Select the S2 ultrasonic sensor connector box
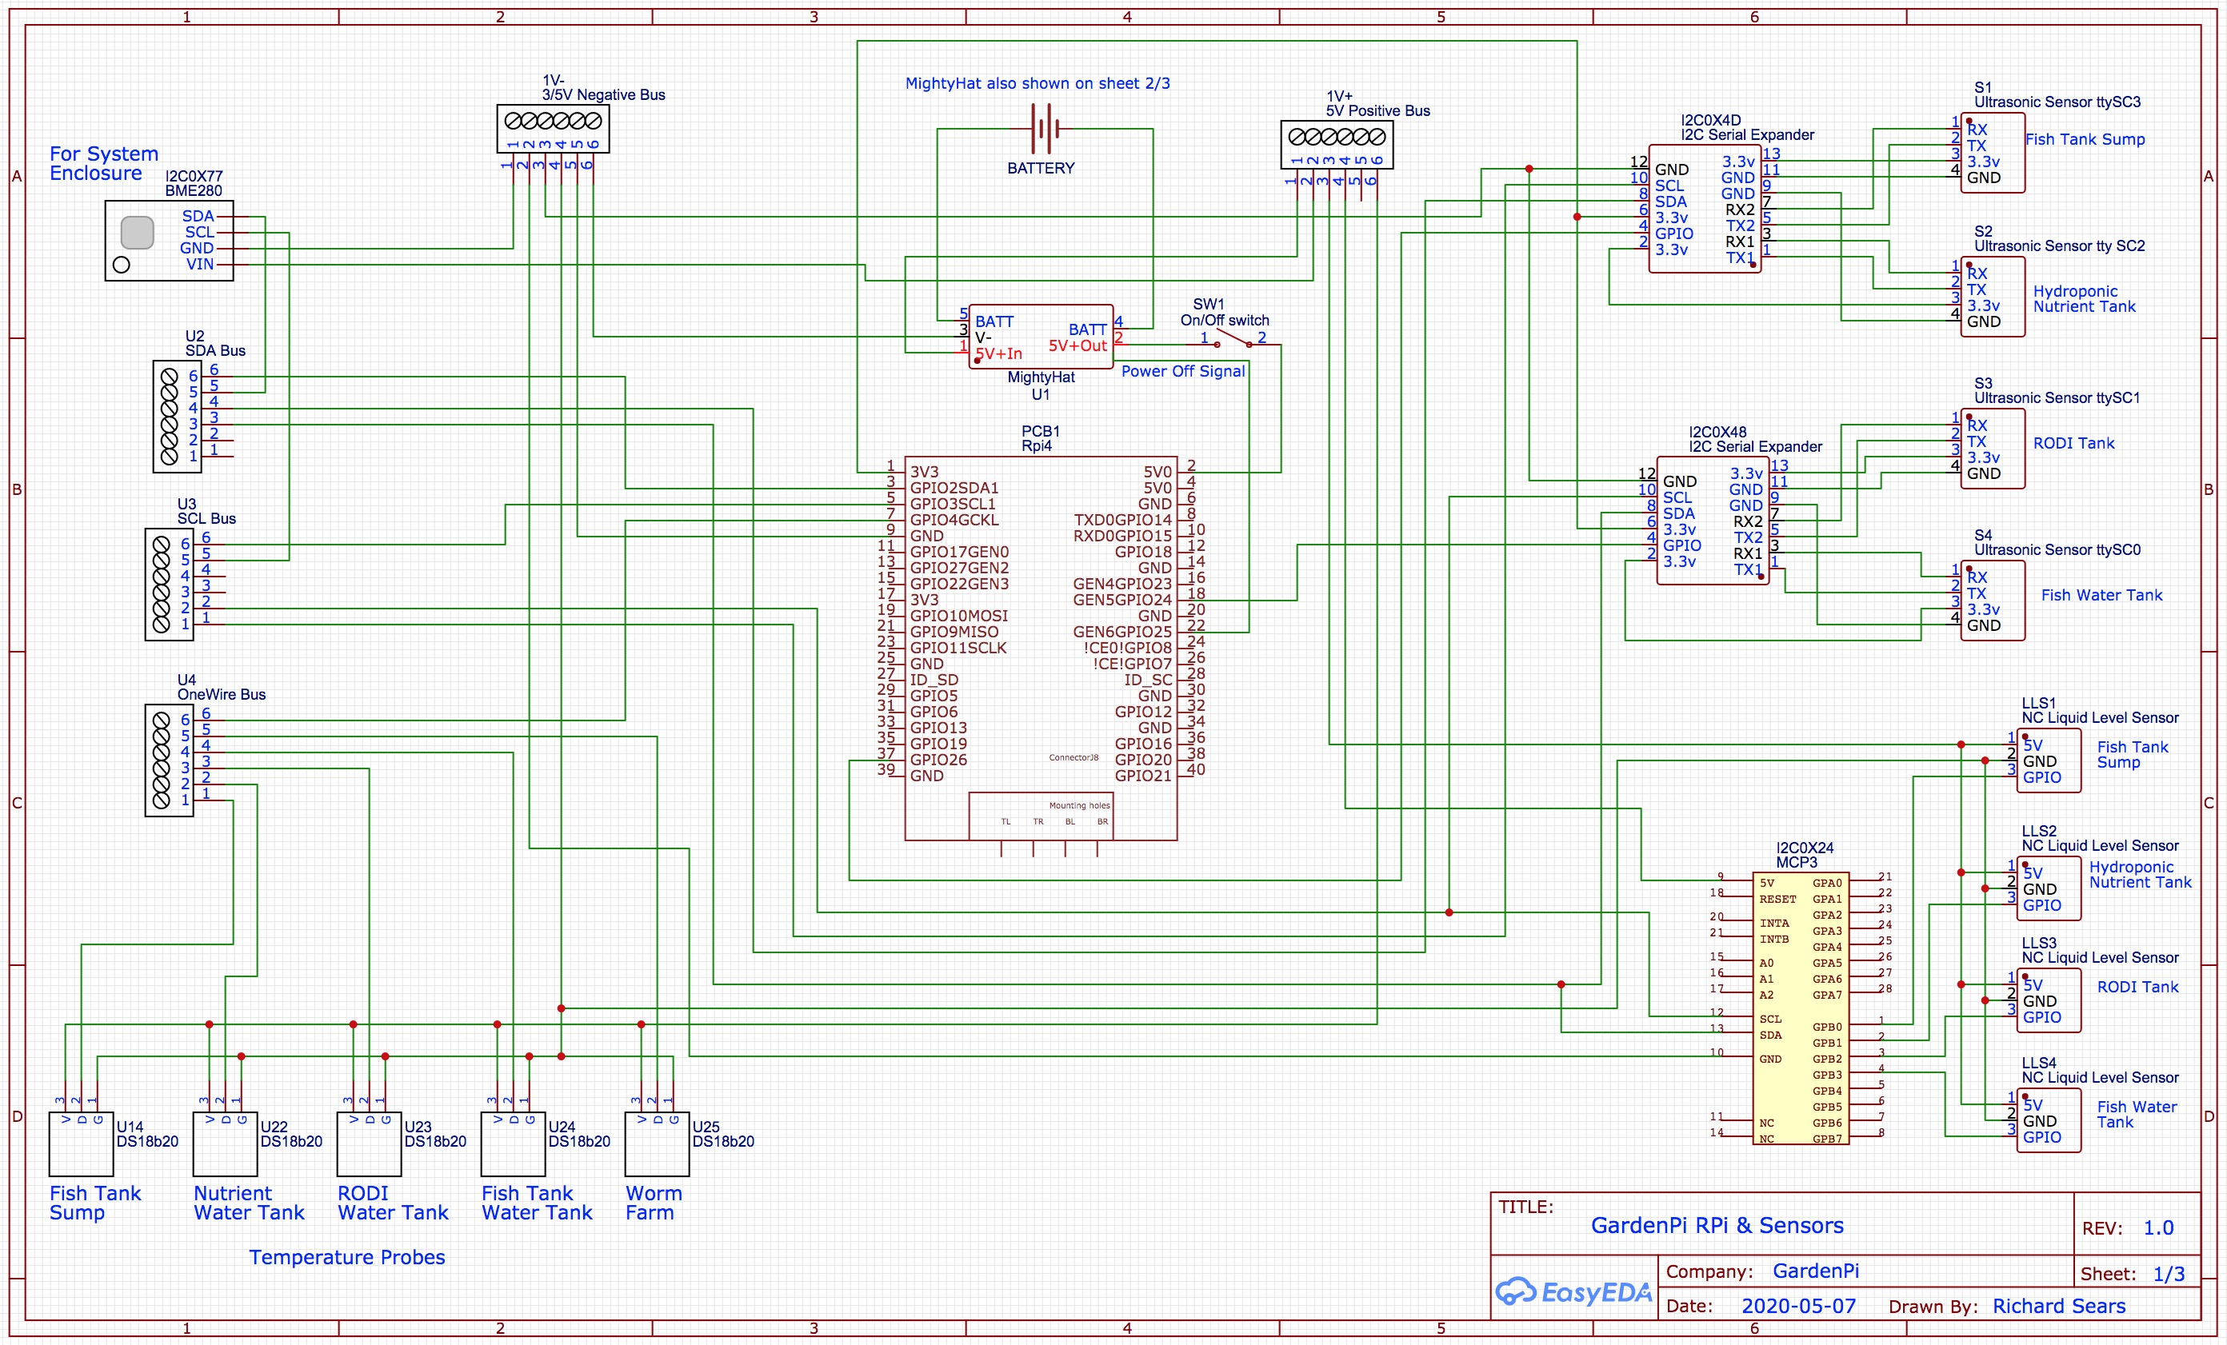The height and width of the screenshot is (1345, 2227). click(x=1993, y=297)
